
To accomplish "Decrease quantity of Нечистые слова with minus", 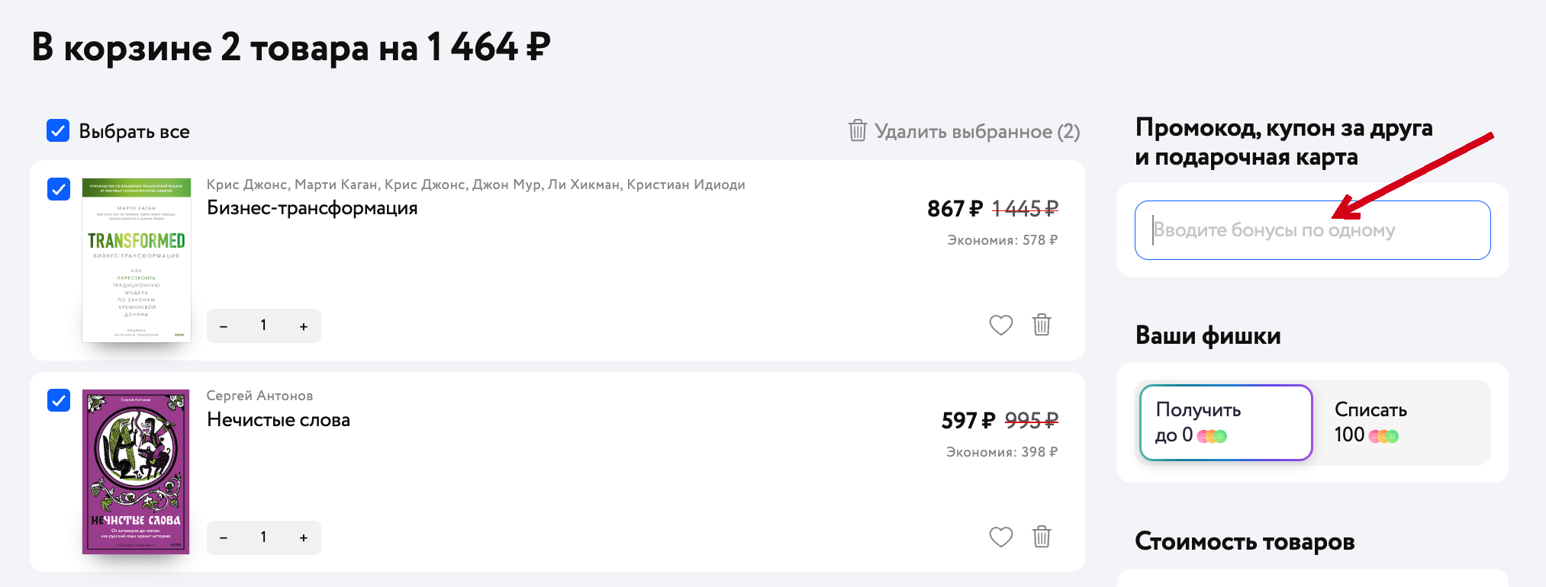I will point(224,538).
